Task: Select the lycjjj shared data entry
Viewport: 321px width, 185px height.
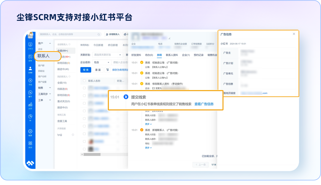Action: pos(59,135)
